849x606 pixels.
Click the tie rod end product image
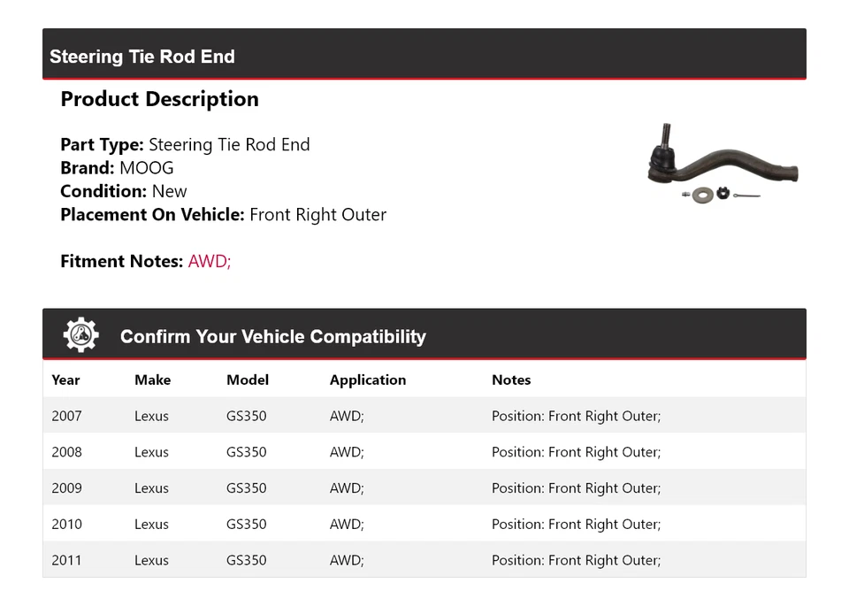[723, 164]
